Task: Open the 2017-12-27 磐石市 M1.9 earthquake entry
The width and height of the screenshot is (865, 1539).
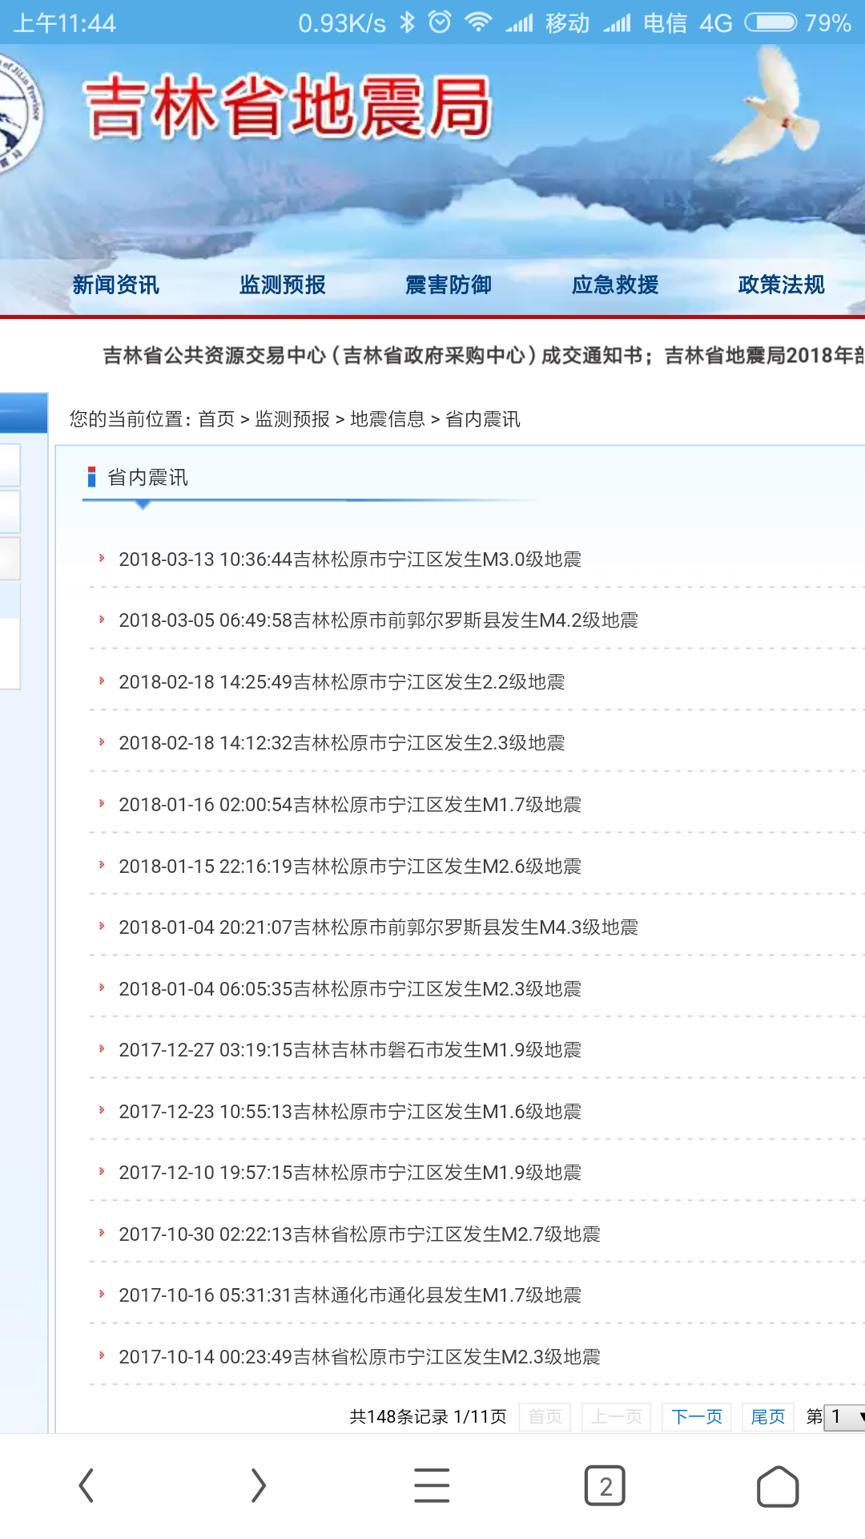Action: coord(350,1050)
